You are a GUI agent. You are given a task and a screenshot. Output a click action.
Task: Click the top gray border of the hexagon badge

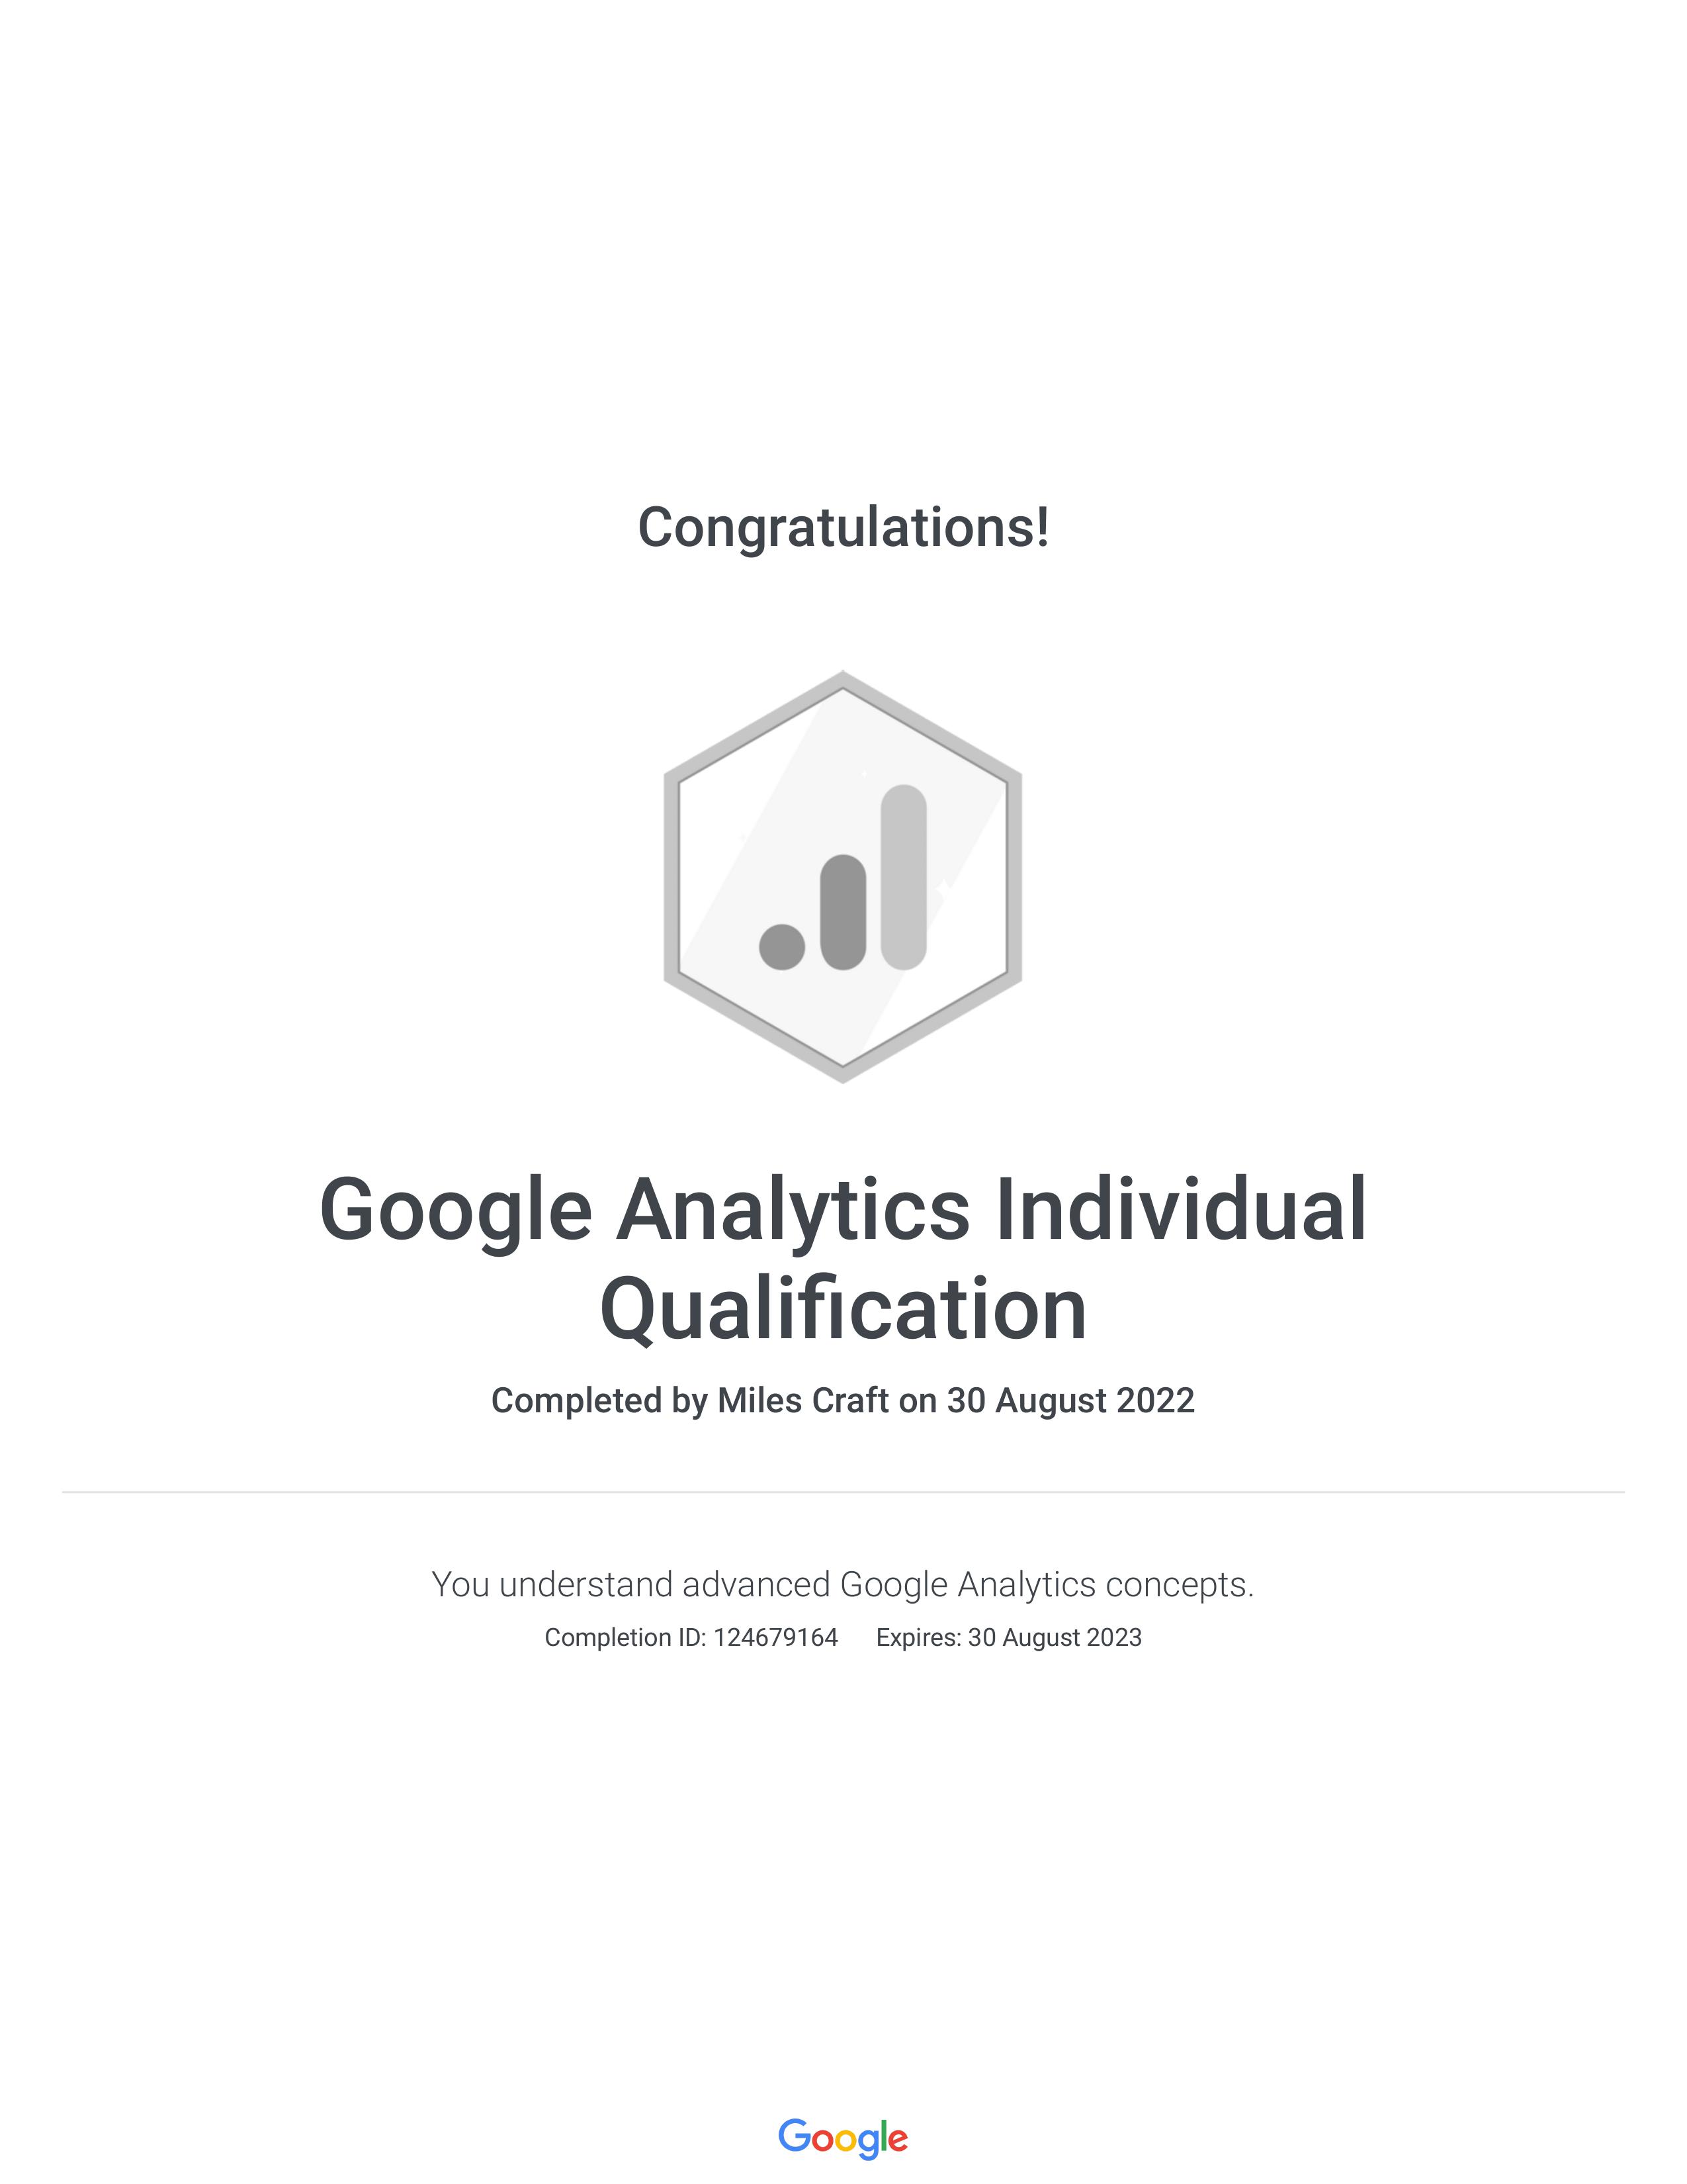click(x=842, y=680)
